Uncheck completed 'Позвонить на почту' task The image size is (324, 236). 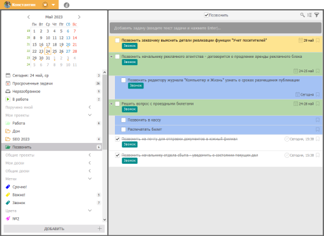[118, 139]
